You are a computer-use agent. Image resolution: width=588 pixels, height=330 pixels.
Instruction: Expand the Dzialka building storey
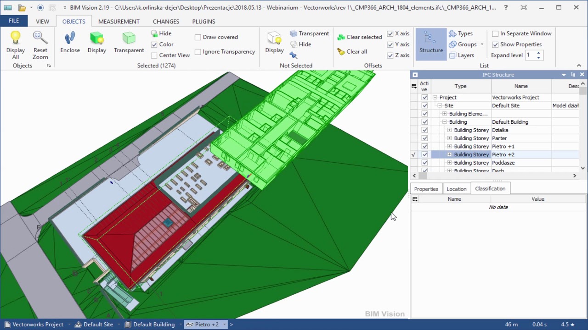point(450,130)
